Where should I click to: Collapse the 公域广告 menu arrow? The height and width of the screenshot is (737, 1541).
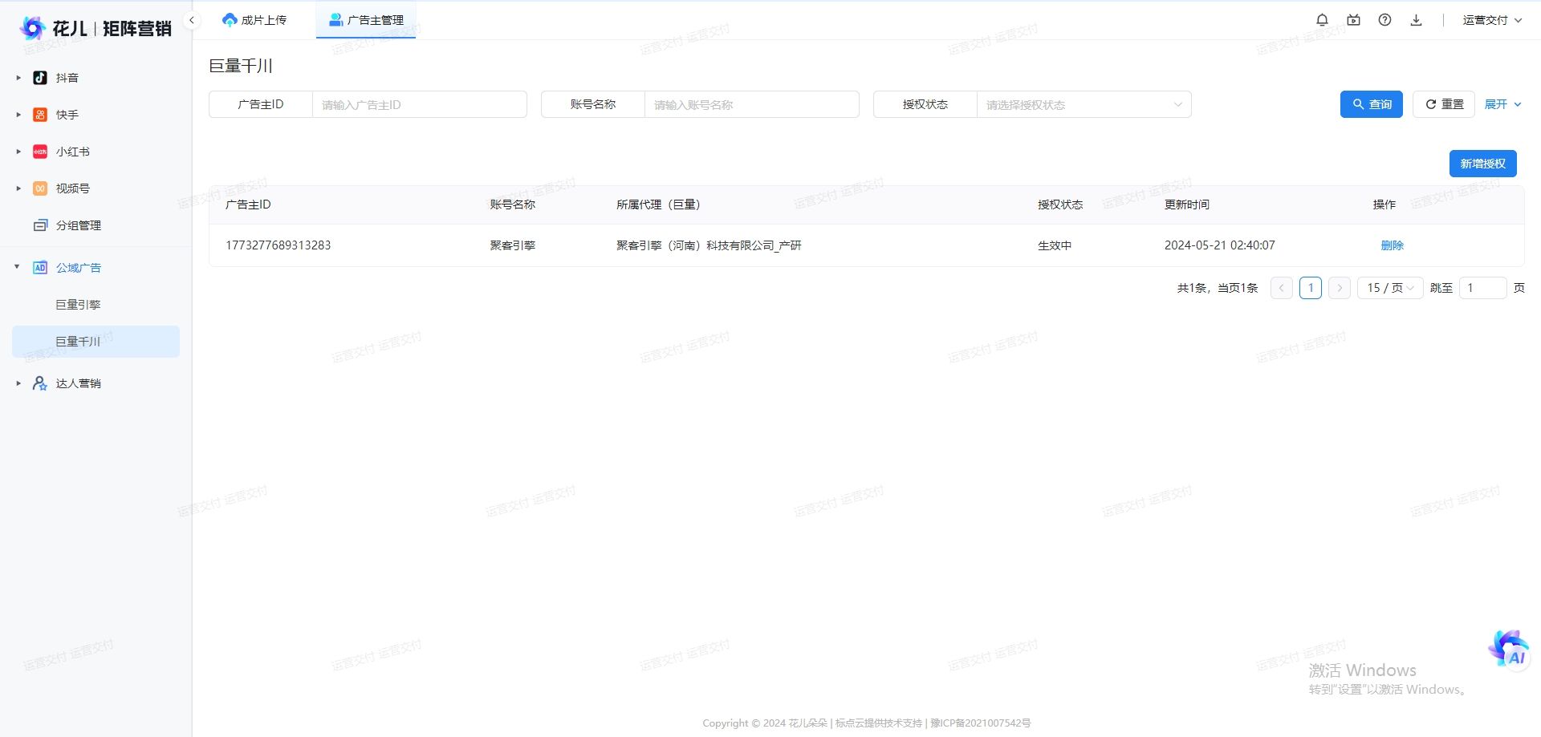(x=17, y=267)
